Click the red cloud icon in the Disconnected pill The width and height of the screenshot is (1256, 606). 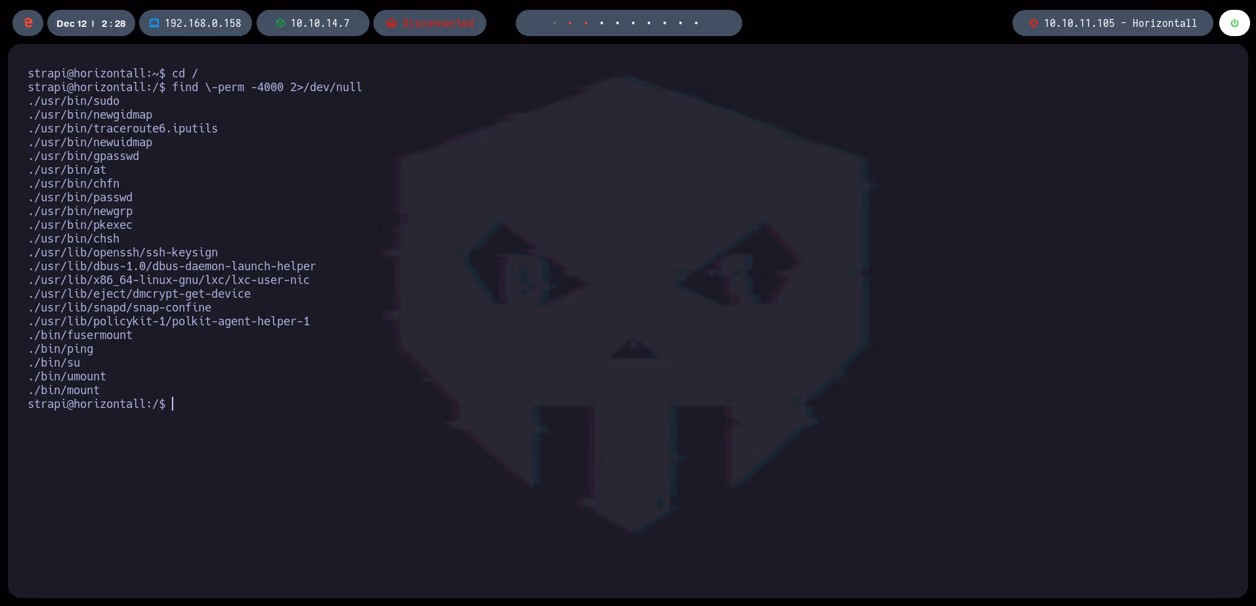coord(390,22)
